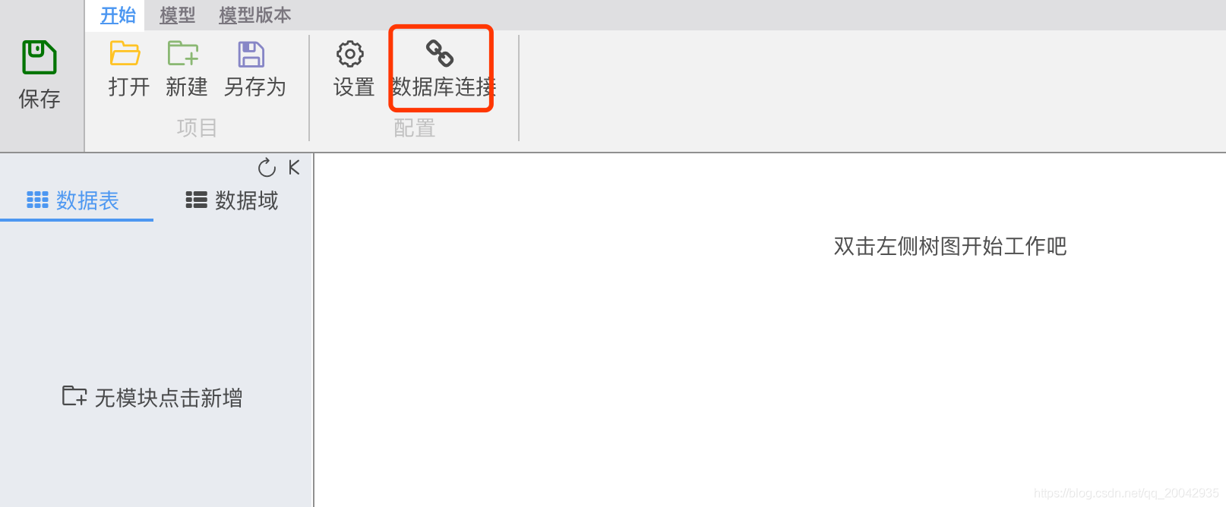Screen dimensions: 1226x507
Task: Click the folder-plus icon beside 无模块点击新增
Action: [x=74, y=395]
